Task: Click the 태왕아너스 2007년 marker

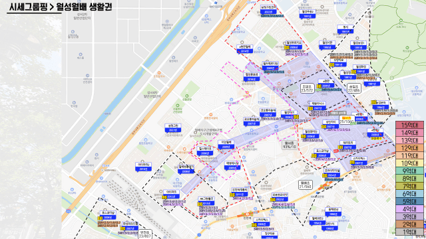Action: click(x=318, y=106)
